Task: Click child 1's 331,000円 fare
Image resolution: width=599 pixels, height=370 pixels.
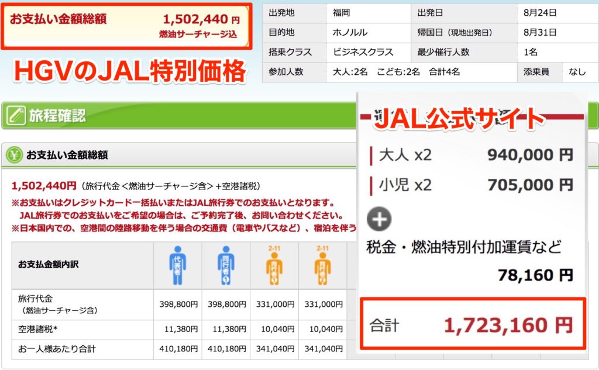Action: [x=275, y=305]
